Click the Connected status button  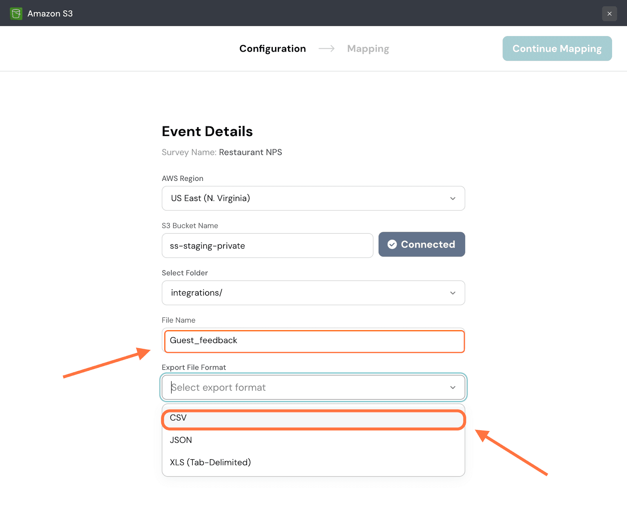click(422, 244)
